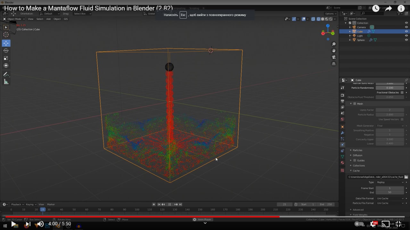Click the viewport zoom magnifier icon
The height and width of the screenshot is (230, 410).
pyautogui.click(x=334, y=44)
